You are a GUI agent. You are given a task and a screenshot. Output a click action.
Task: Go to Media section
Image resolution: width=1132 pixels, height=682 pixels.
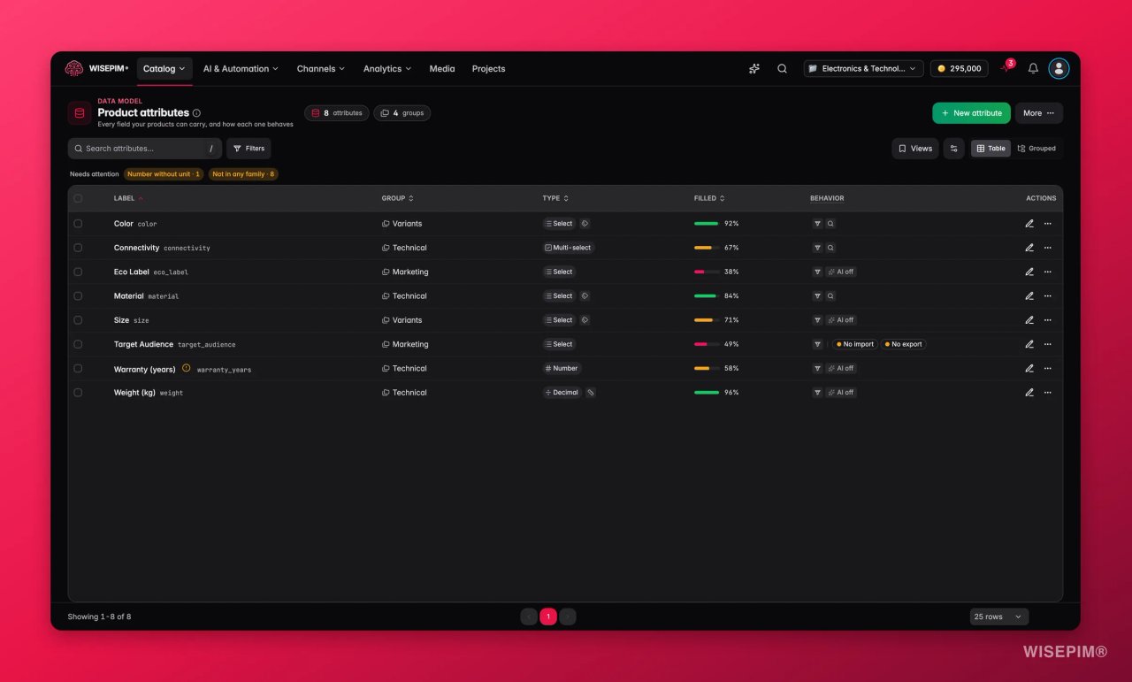[442, 69]
